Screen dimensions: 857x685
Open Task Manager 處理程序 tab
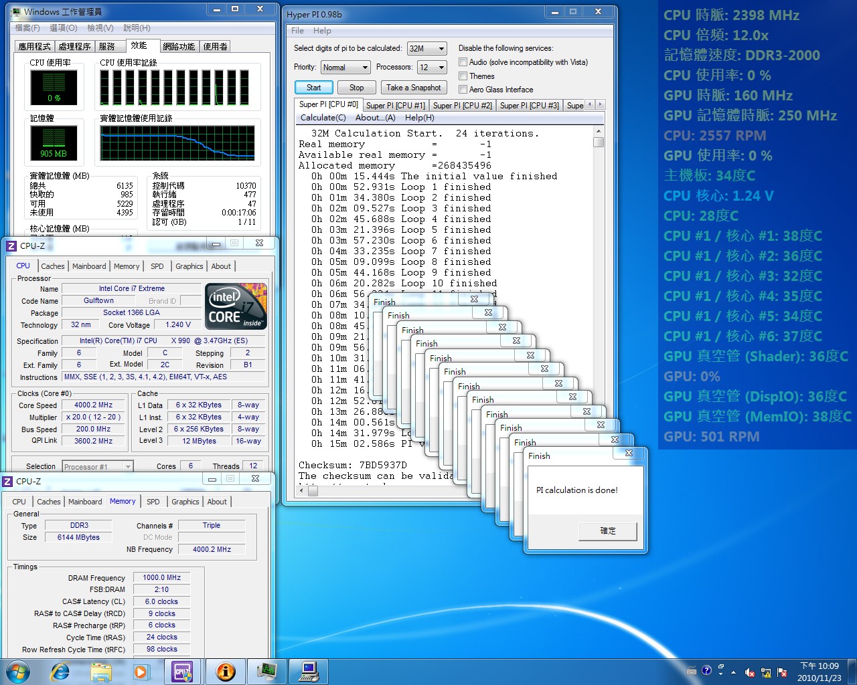[74, 46]
